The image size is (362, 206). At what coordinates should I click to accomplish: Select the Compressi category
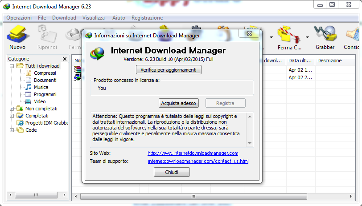(x=45, y=73)
